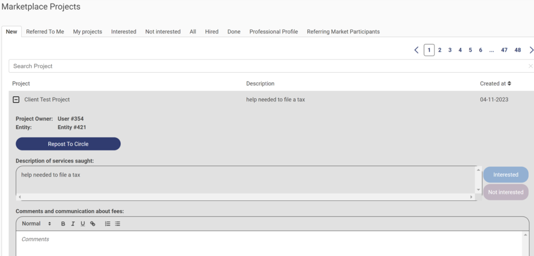This screenshot has width=534, height=256.
Task: Toggle underline formatting in comments toolbar
Action: click(x=82, y=224)
